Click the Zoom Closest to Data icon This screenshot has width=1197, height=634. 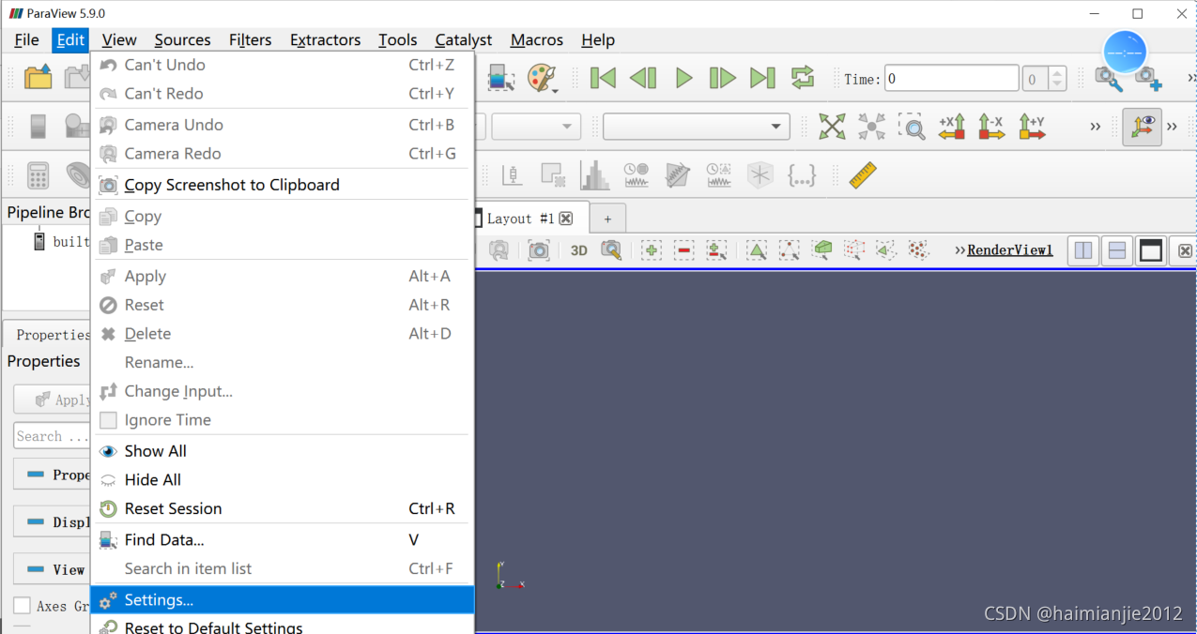872,127
